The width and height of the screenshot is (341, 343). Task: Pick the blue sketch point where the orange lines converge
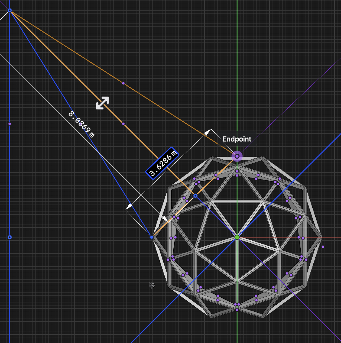pyautogui.click(x=10, y=11)
